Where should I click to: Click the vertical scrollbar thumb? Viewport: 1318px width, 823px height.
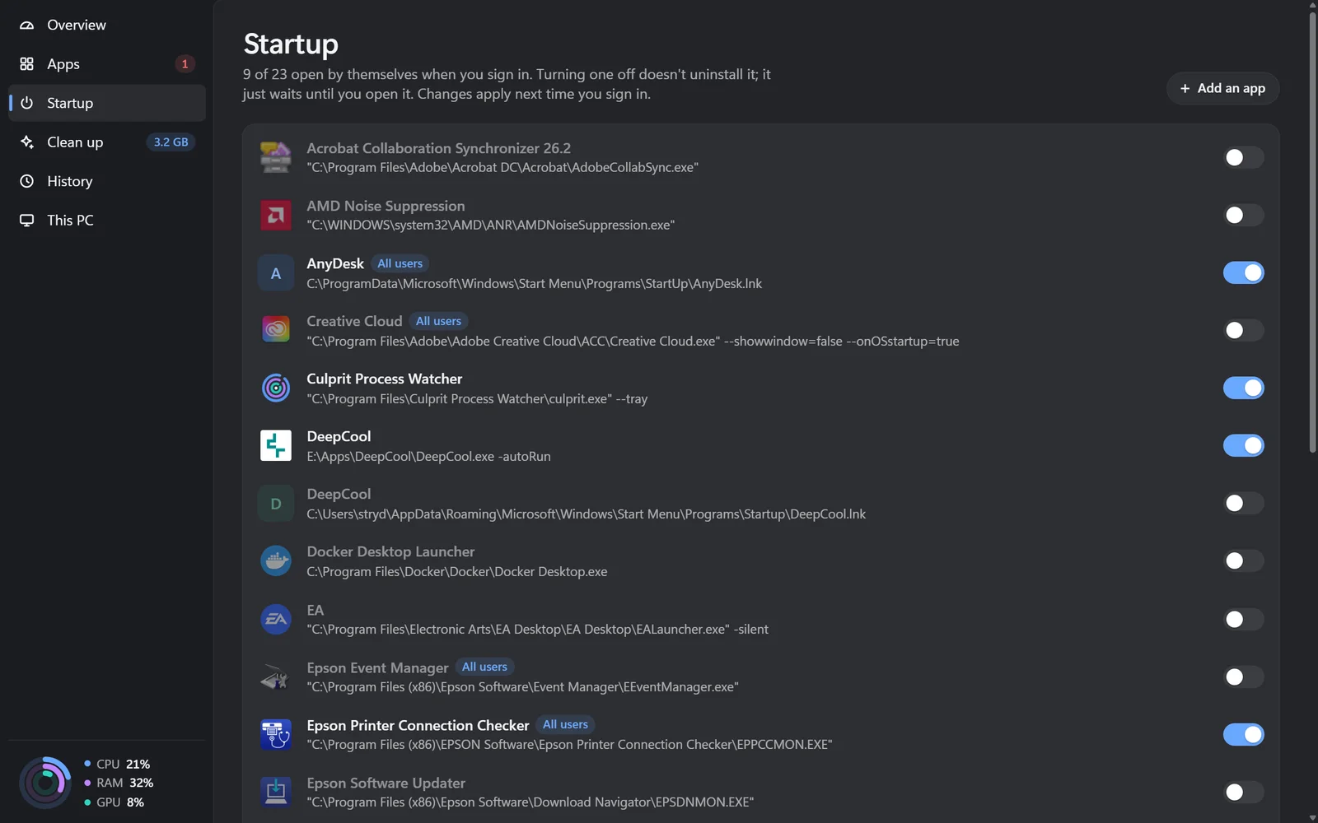(1312, 230)
